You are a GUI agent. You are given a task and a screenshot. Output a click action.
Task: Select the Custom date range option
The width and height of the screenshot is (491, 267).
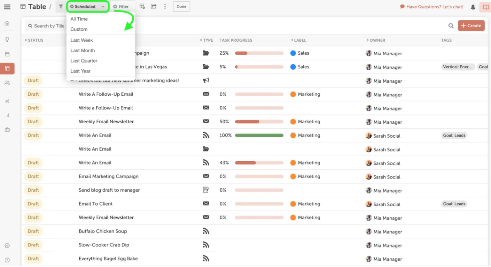tap(79, 29)
